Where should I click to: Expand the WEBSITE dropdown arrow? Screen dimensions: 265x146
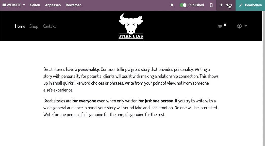(x=24, y=5)
